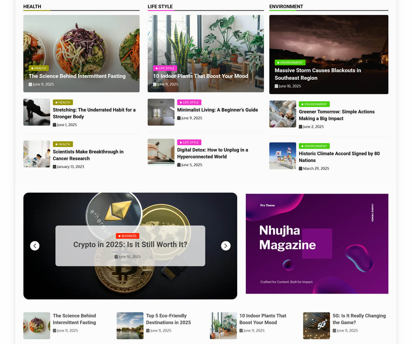Click the calendar icon in crypto slide
The height and width of the screenshot is (344, 412).
[116, 257]
